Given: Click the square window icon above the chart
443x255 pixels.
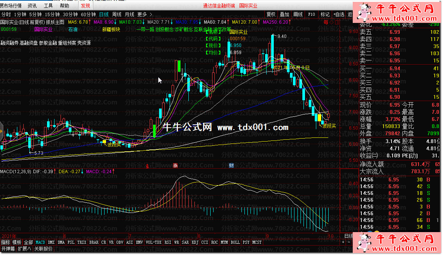Looking at the screenshot, I should [337, 22].
